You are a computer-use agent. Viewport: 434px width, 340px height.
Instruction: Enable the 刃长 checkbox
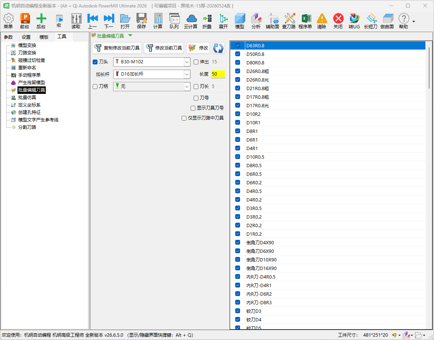click(x=196, y=87)
